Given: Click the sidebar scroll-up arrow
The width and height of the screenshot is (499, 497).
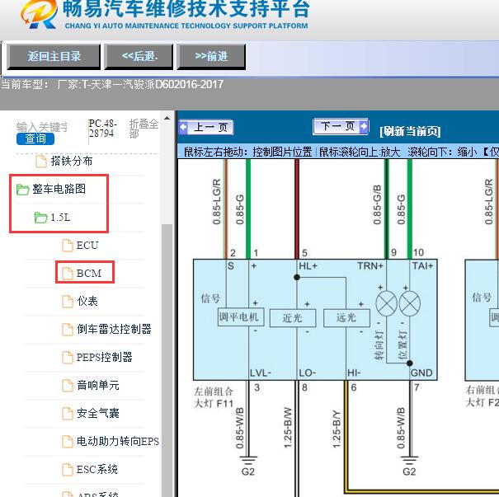Looking at the screenshot, I should 167,119.
